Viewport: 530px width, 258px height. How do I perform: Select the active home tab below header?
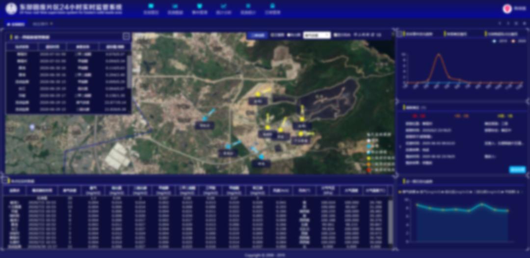pos(16,24)
